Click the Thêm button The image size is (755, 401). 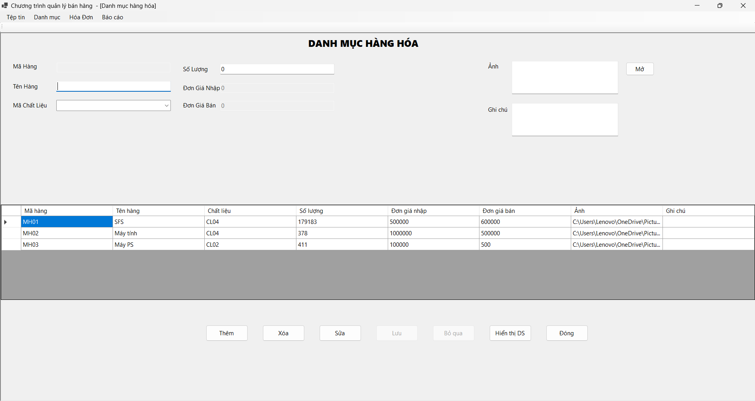point(227,333)
